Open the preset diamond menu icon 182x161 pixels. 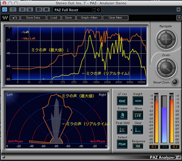click(99, 9)
